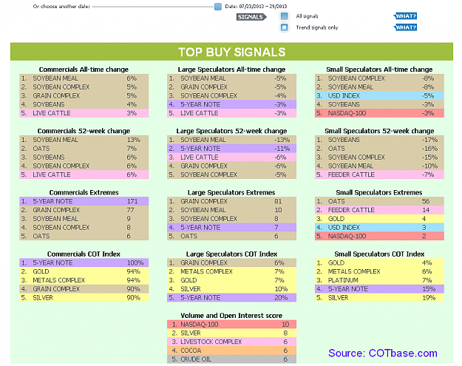Image resolution: width=462 pixels, height=366 pixels.
Task: Click FEEDER CATTLE in Small Speculators Extremes
Action: coord(379,210)
